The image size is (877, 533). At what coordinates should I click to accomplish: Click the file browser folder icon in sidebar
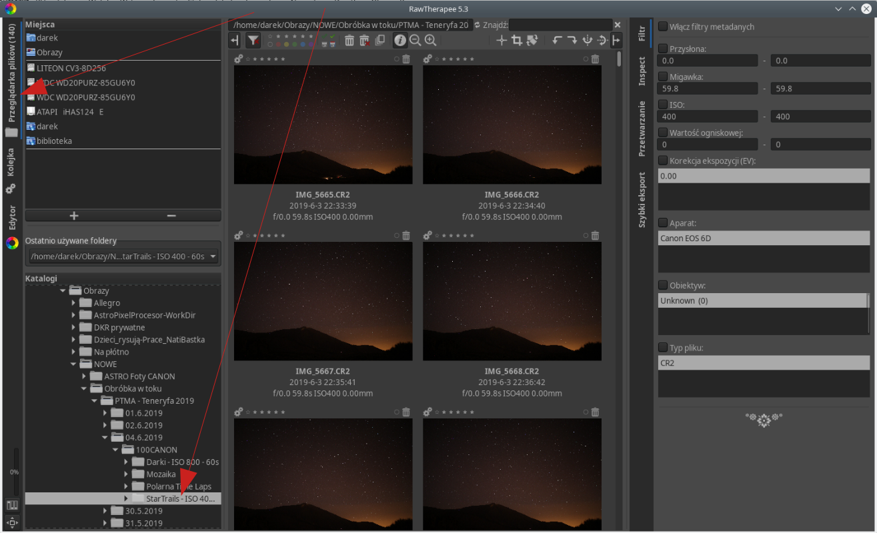coord(11,132)
